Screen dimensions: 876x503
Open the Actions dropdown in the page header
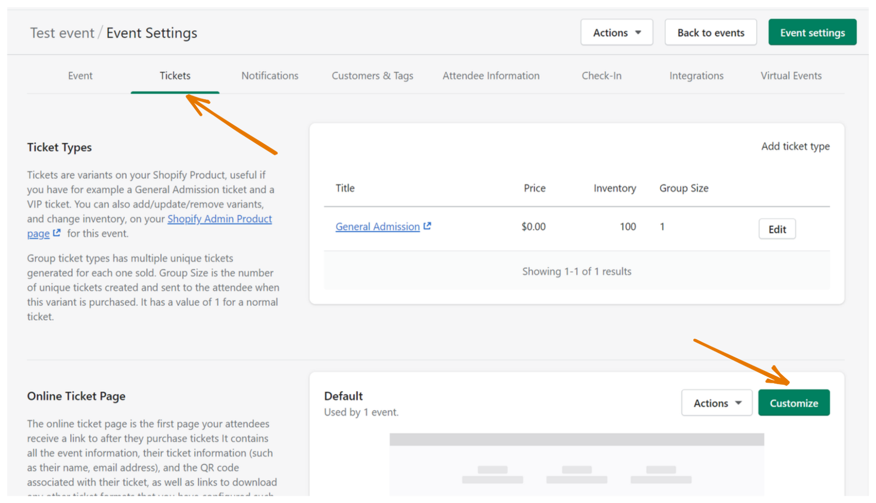tap(616, 32)
